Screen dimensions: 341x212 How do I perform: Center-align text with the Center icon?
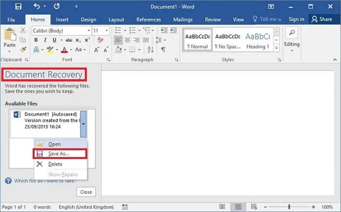(x=127, y=40)
